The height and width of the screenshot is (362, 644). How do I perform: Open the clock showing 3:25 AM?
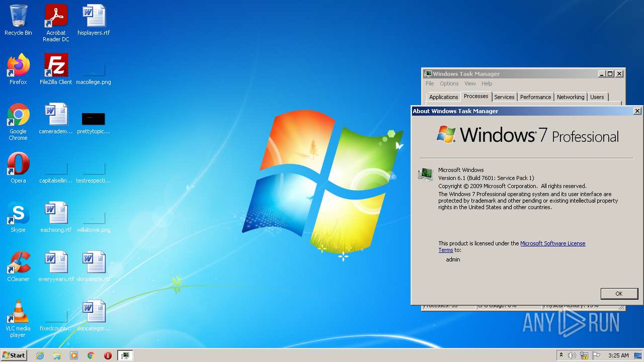point(618,355)
